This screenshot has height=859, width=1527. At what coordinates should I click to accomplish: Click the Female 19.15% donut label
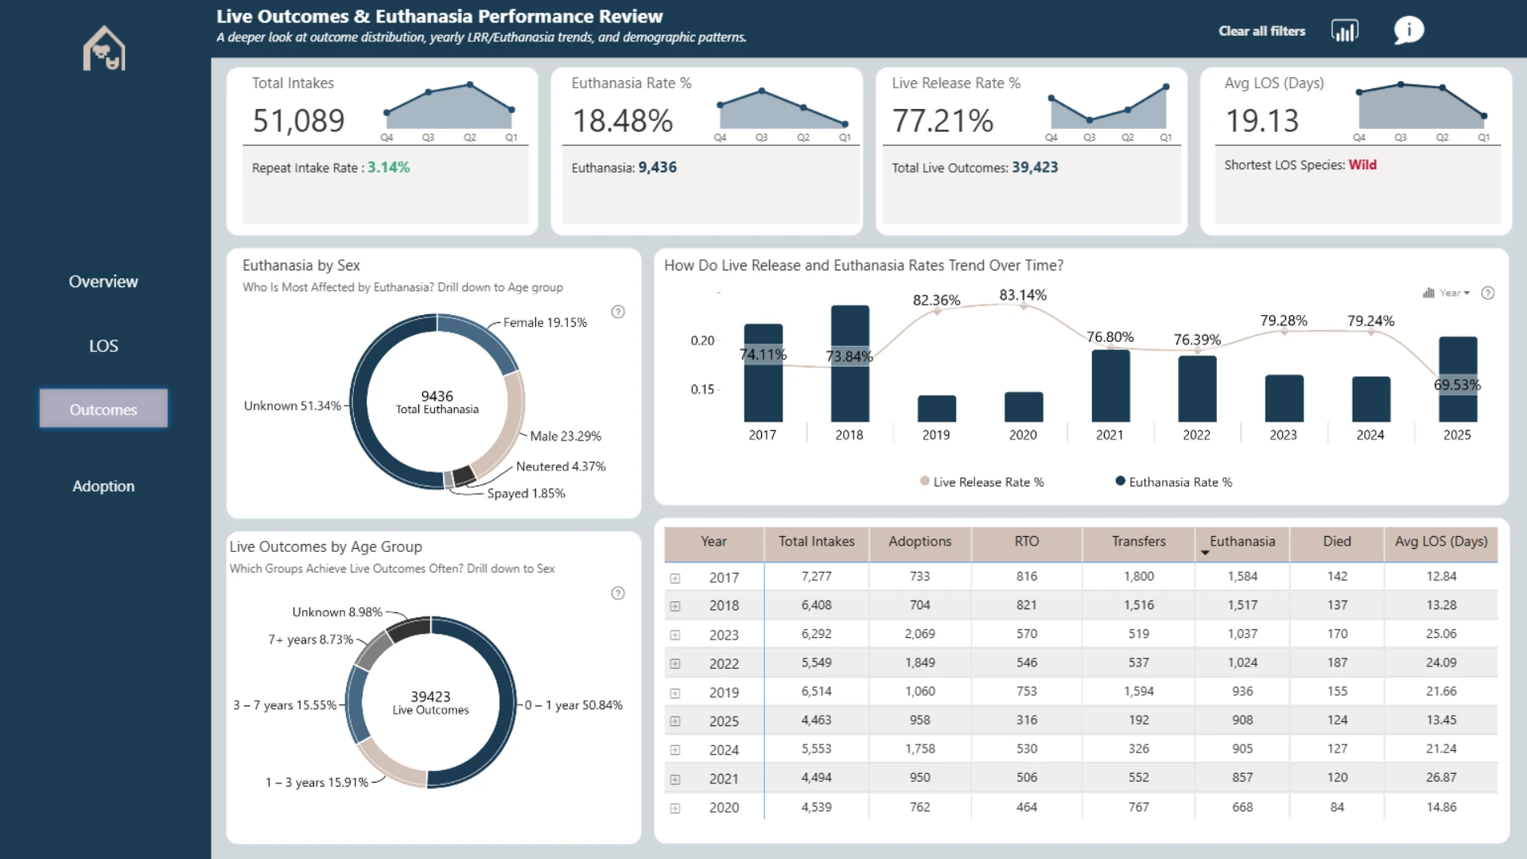[545, 322]
